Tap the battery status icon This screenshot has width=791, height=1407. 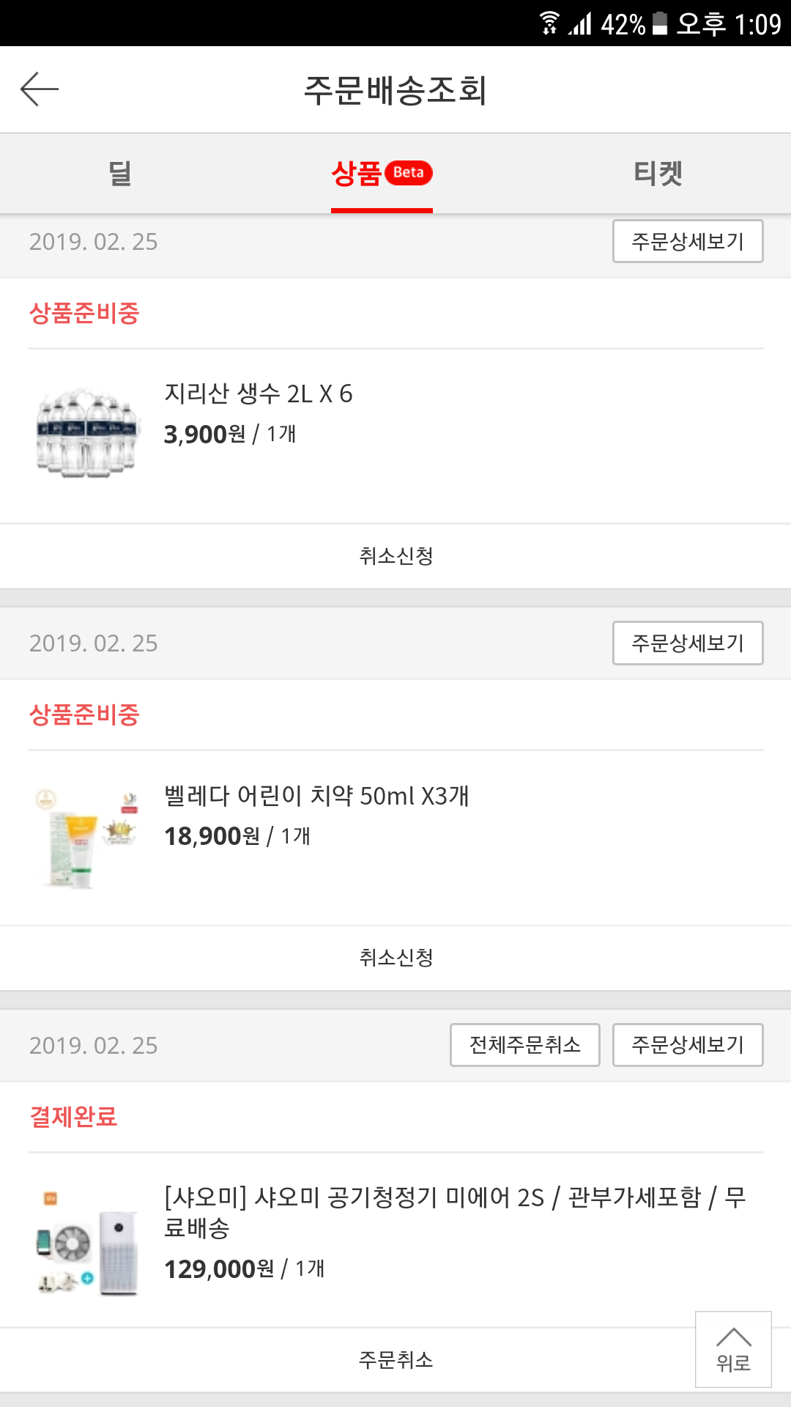pyautogui.click(x=660, y=23)
